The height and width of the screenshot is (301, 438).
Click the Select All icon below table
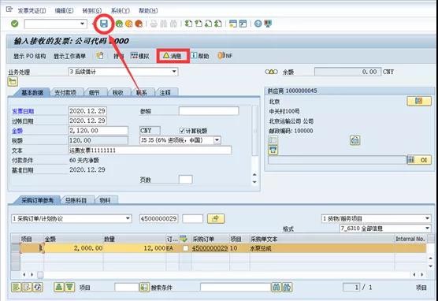(x=16, y=287)
